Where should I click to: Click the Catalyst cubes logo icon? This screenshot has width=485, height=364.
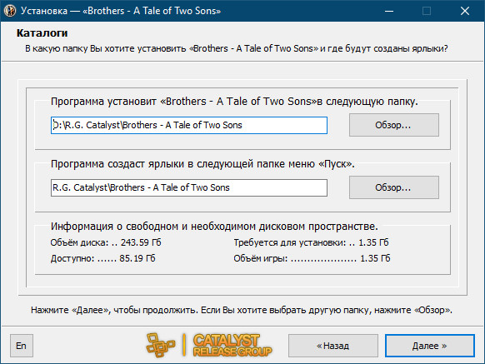coord(160,345)
